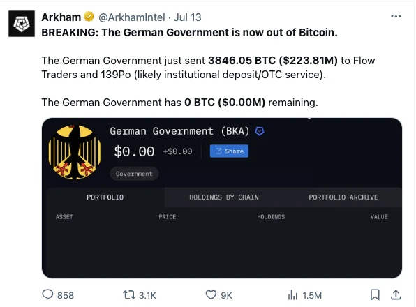Click the German eagle emblem image
This screenshot has height=307, width=416.
75,152
